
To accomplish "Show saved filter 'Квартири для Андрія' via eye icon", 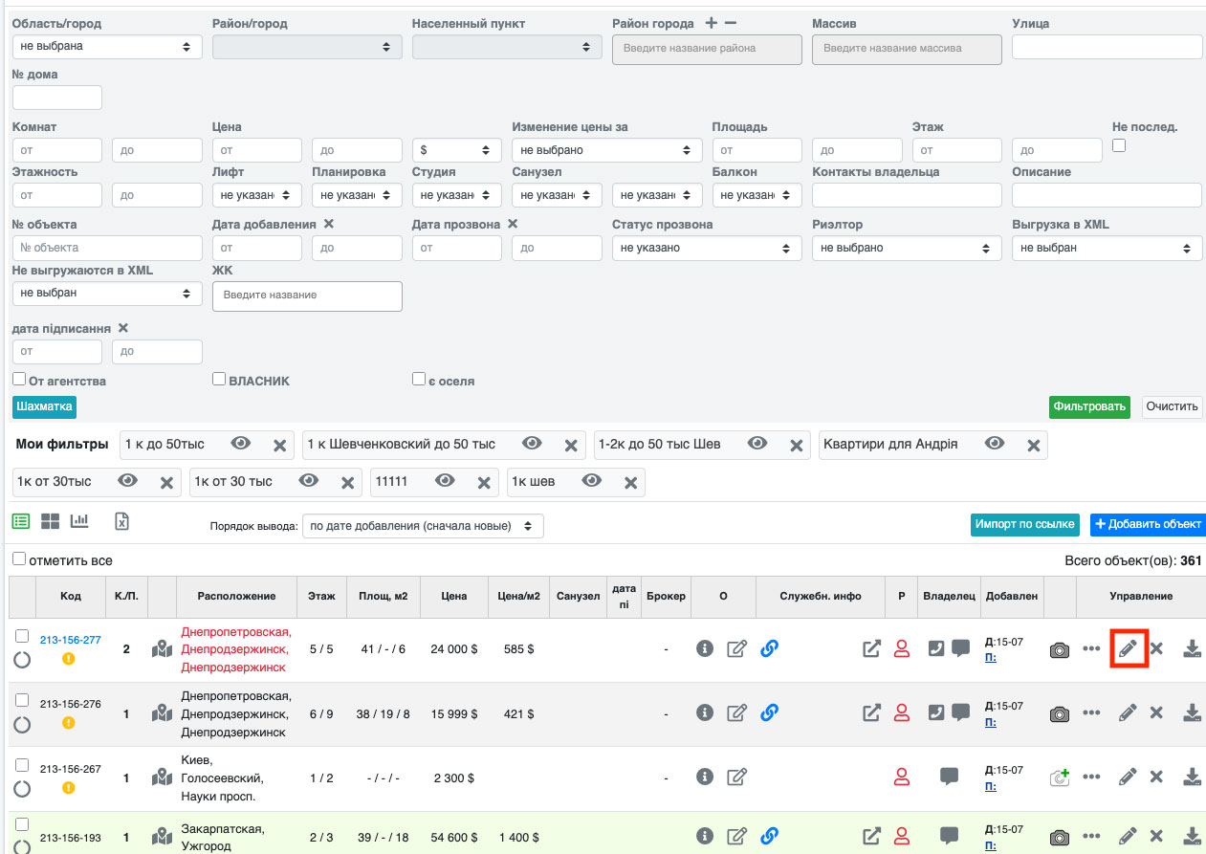I will (995, 444).
